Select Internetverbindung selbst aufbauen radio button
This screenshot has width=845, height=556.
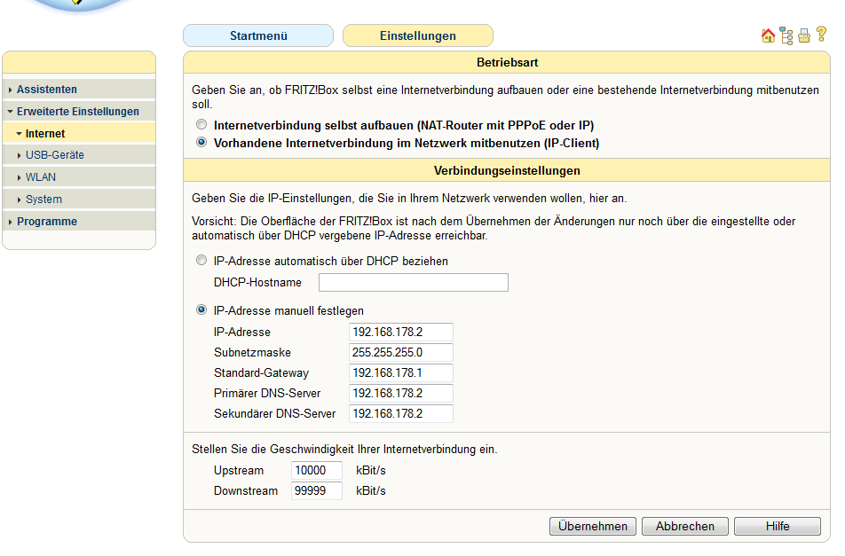(x=201, y=125)
